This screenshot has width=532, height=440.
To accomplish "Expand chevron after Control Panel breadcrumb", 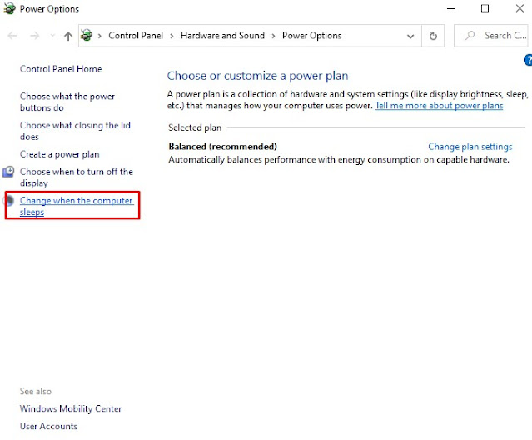I will (172, 36).
